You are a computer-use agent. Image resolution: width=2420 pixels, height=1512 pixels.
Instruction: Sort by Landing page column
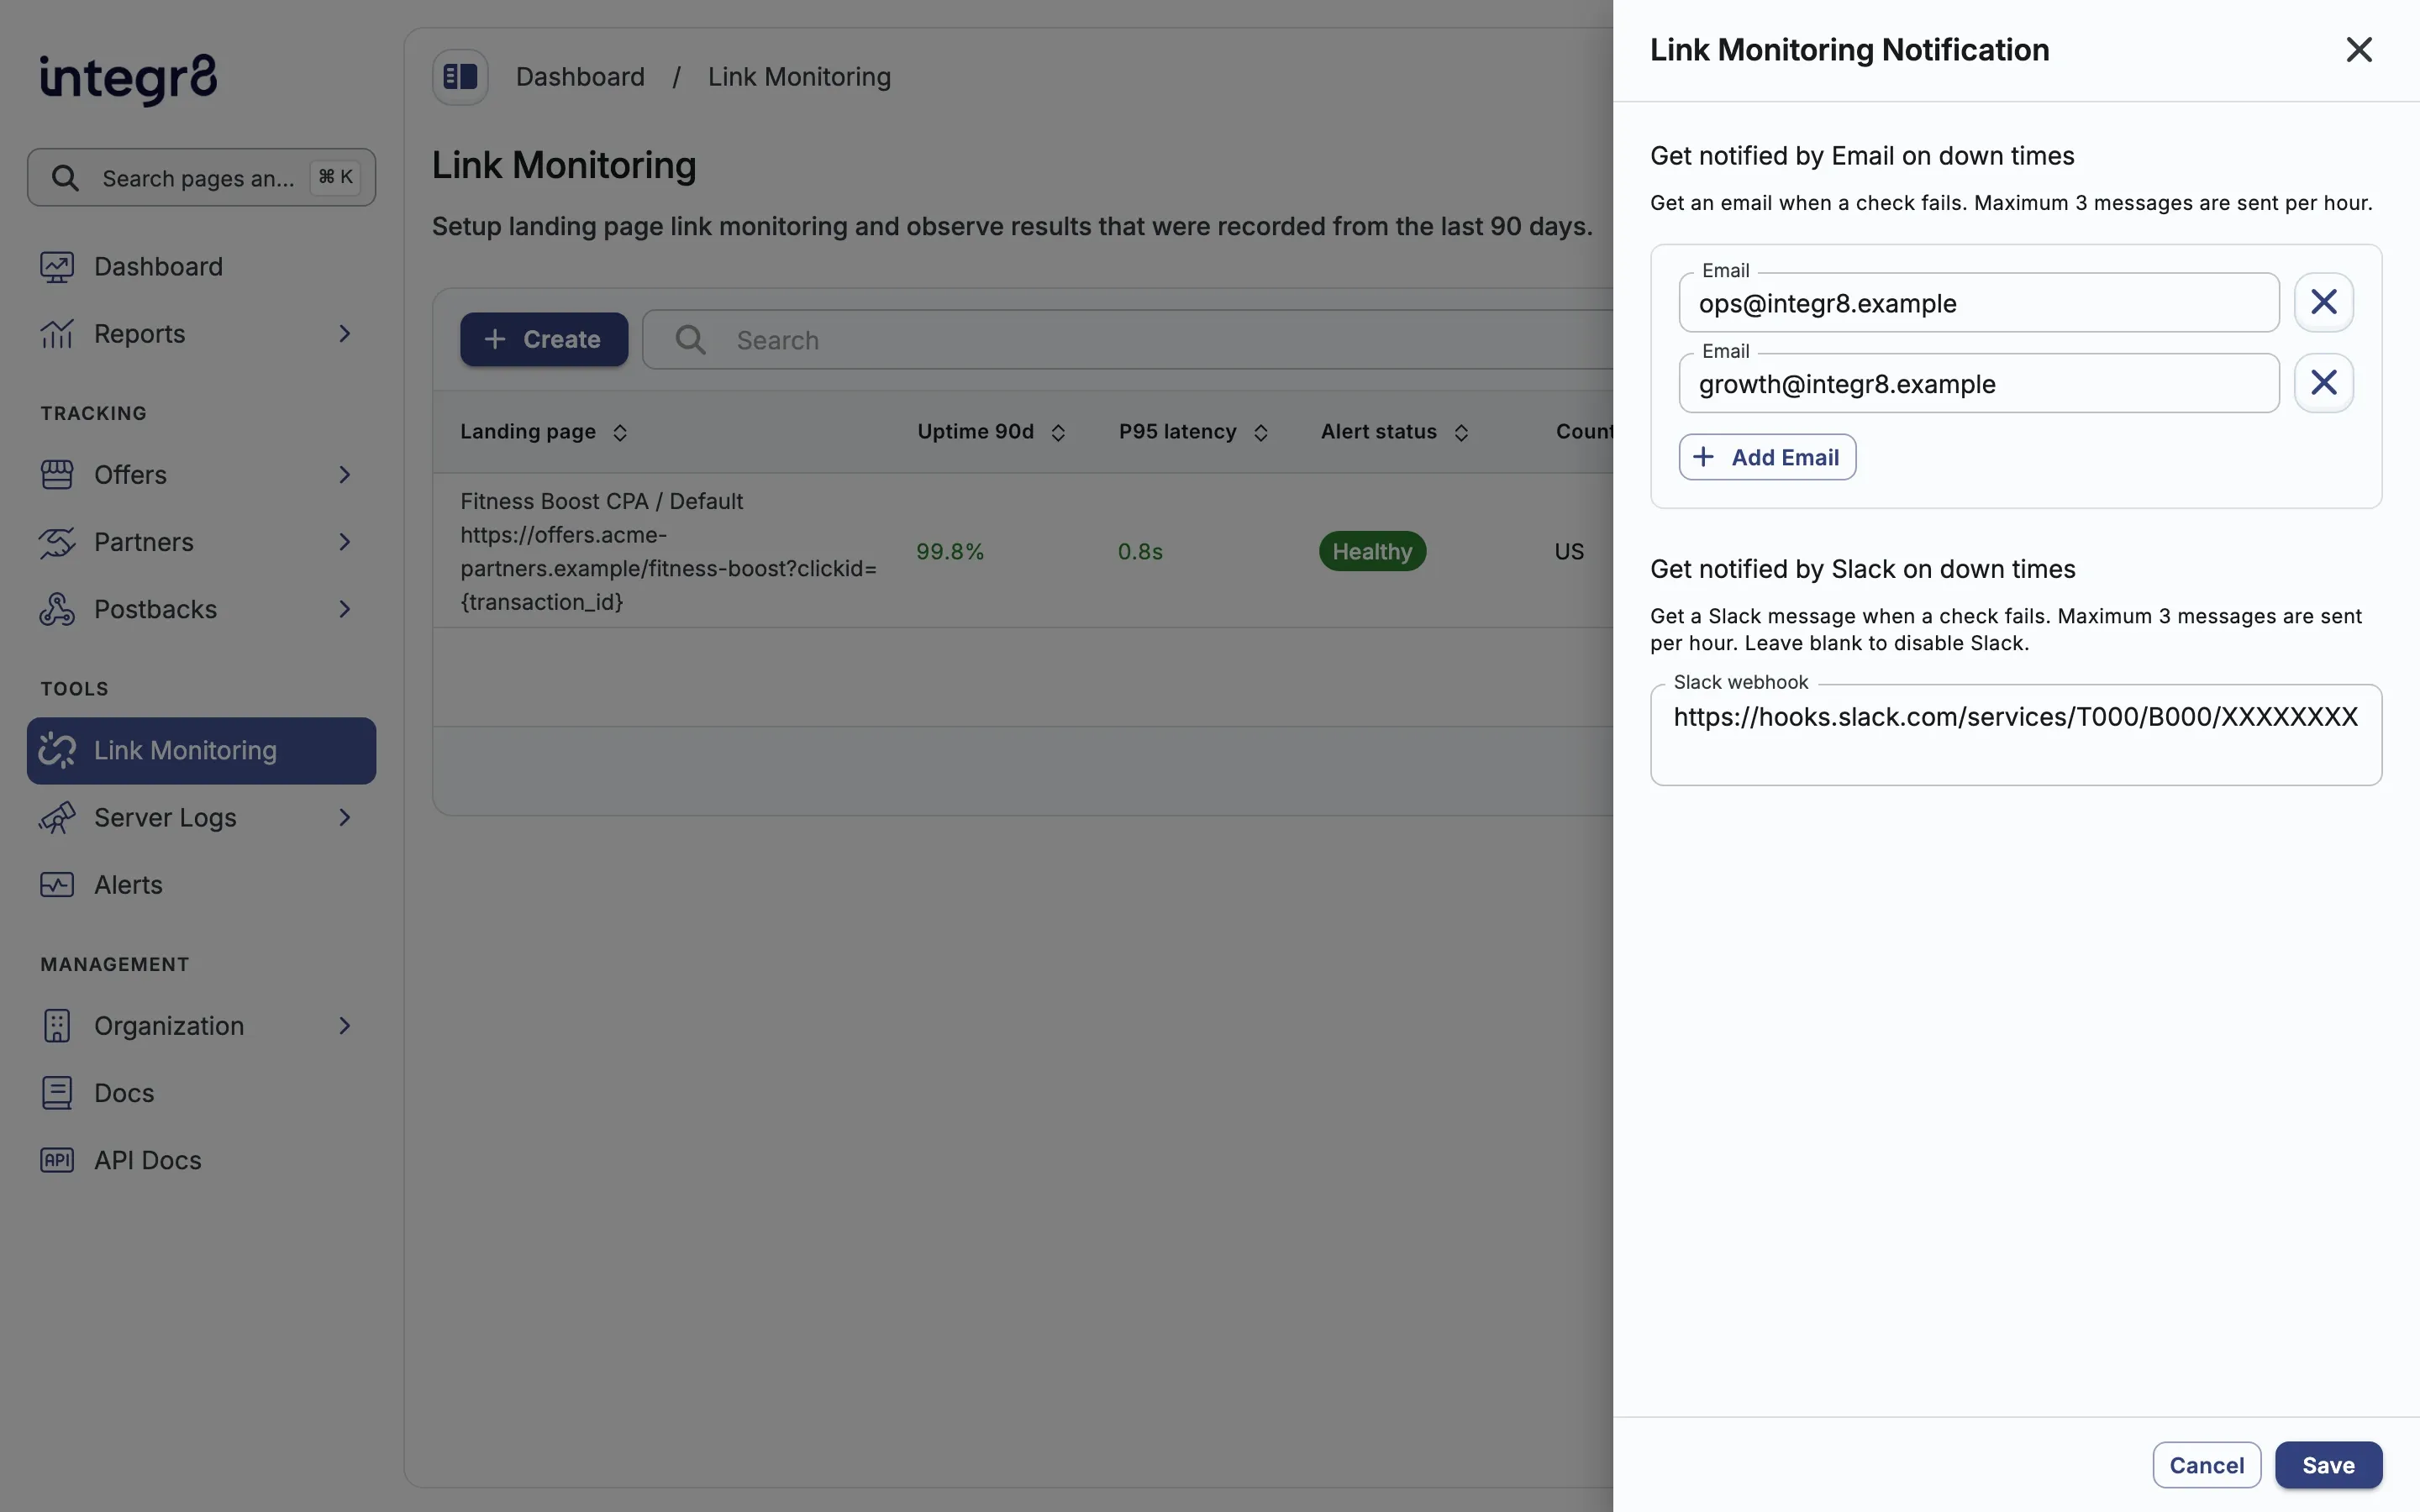tap(544, 432)
